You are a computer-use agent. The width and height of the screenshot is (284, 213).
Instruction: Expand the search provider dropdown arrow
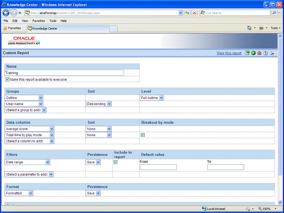click(280, 13)
